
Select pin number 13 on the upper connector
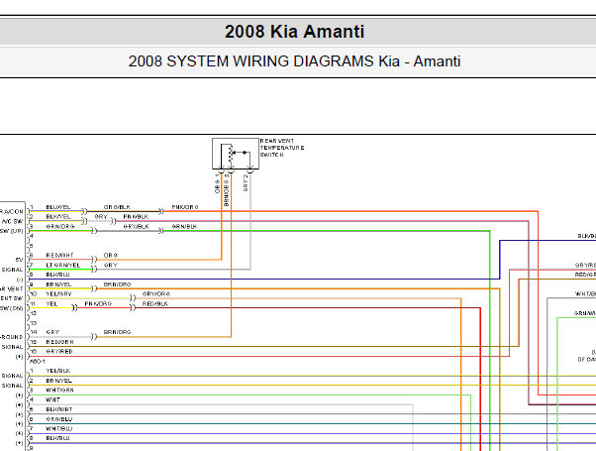34,323
